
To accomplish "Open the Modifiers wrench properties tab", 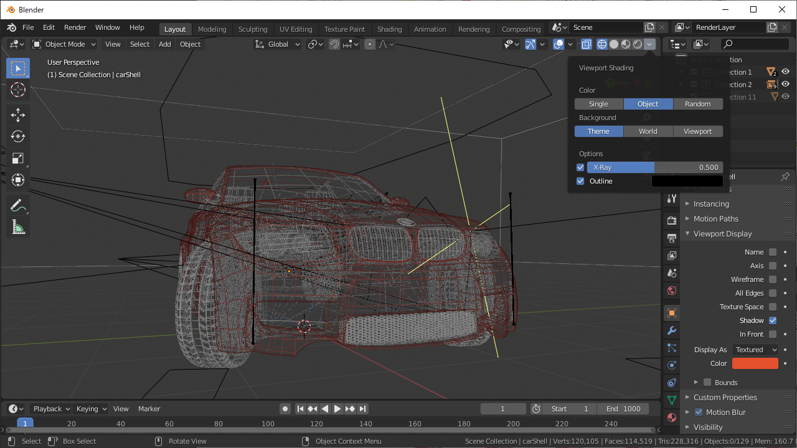I will point(671,330).
